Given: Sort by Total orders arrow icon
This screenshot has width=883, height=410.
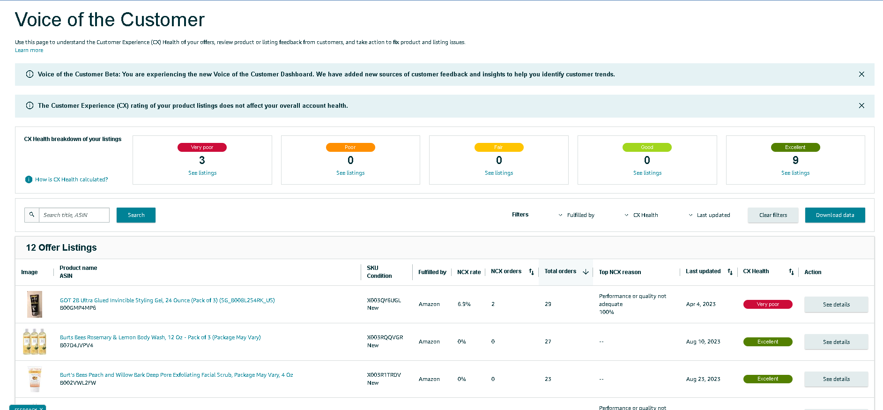Looking at the screenshot, I should pyautogui.click(x=586, y=272).
